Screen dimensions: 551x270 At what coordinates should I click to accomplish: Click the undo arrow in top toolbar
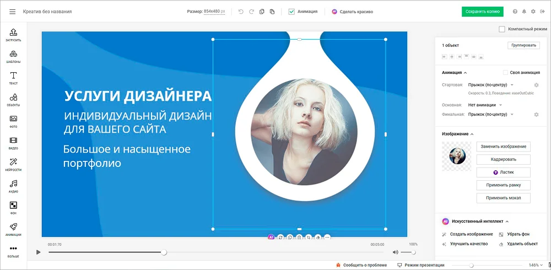coord(241,12)
